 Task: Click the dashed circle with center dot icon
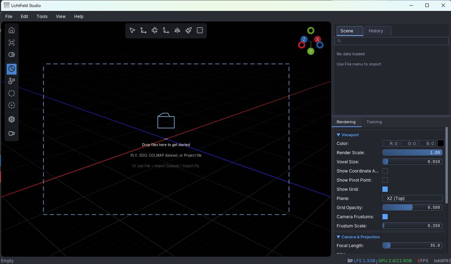pos(12,105)
